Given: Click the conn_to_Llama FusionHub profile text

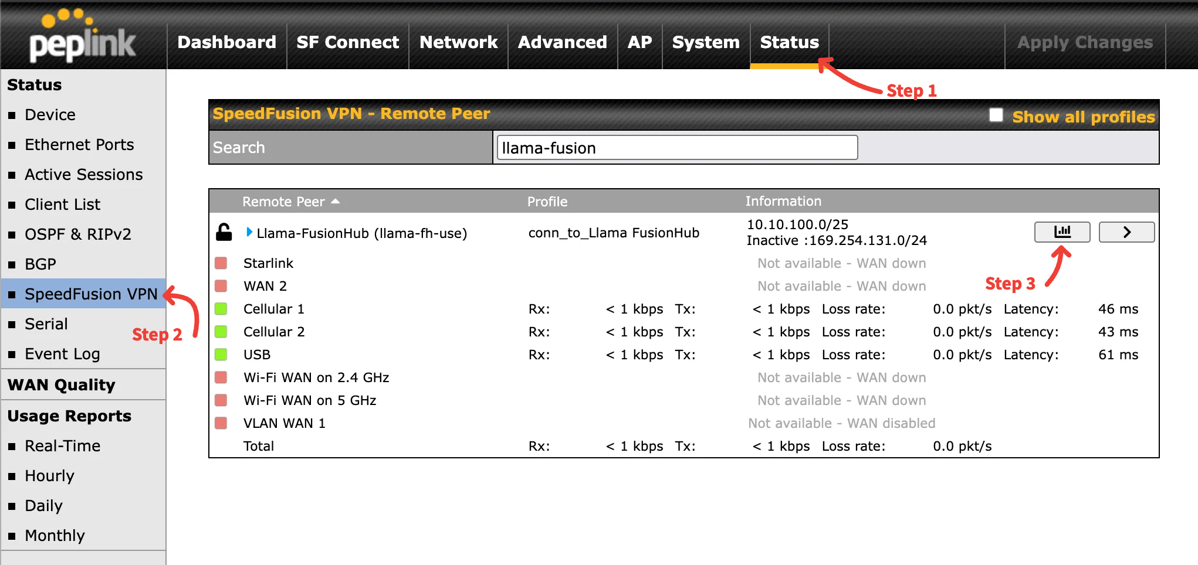Looking at the screenshot, I should click(614, 233).
